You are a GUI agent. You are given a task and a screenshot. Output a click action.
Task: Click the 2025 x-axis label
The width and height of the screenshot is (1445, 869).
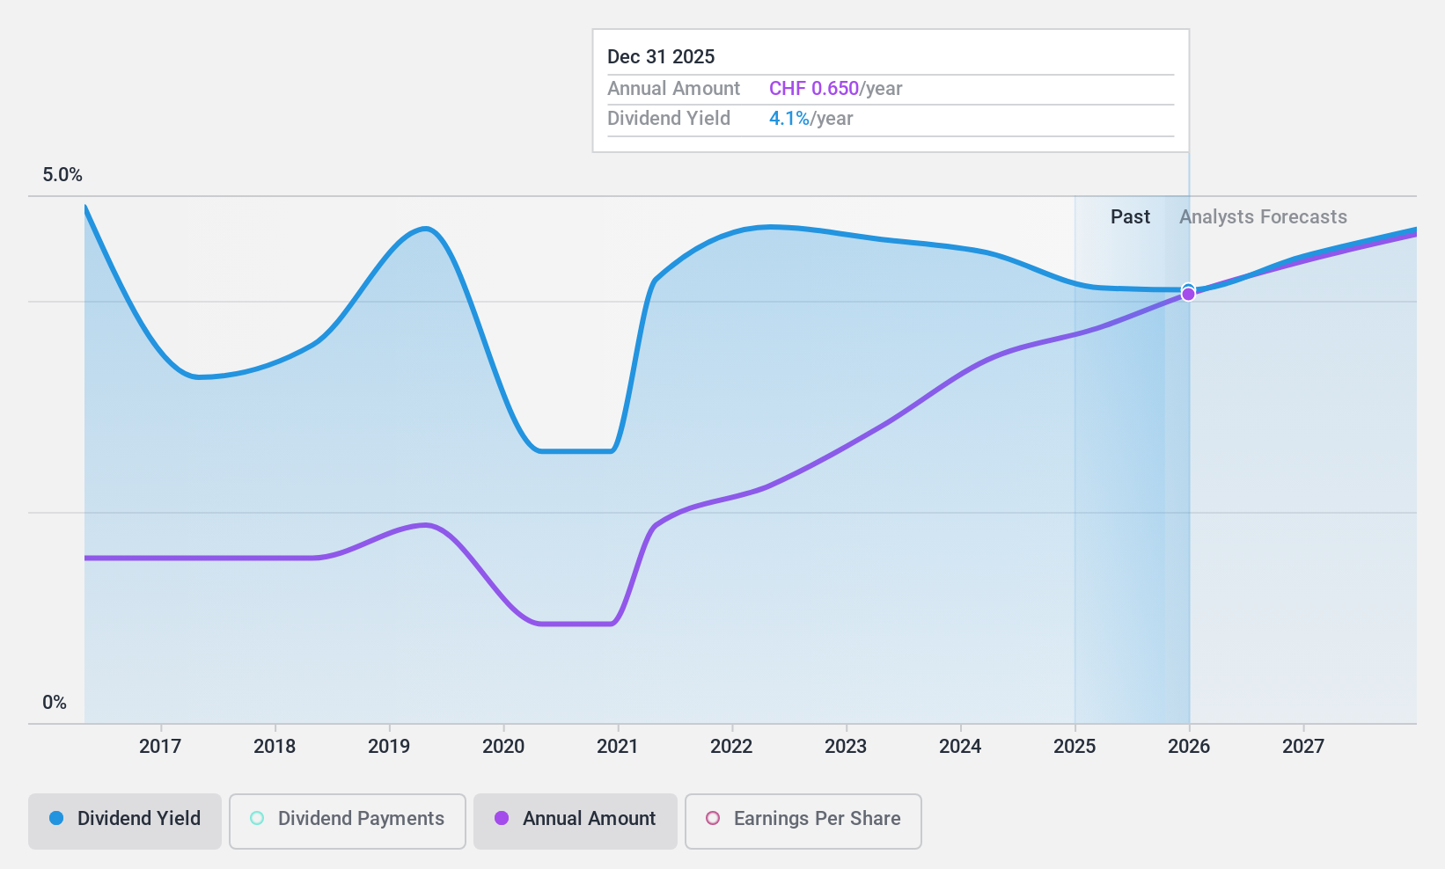(1075, 747)
